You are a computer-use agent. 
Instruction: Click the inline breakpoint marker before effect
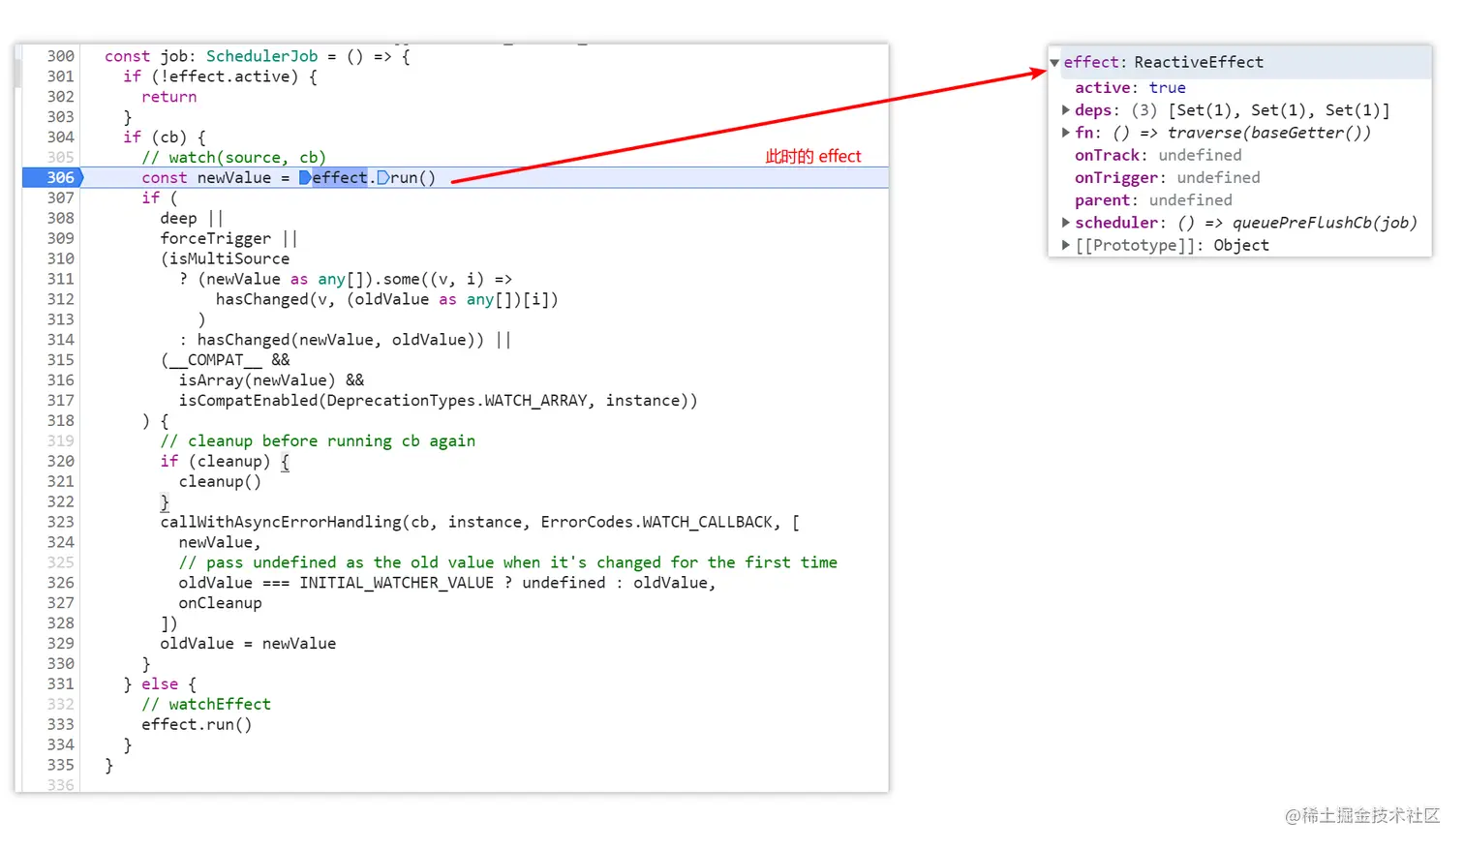[x=305, y=177]
